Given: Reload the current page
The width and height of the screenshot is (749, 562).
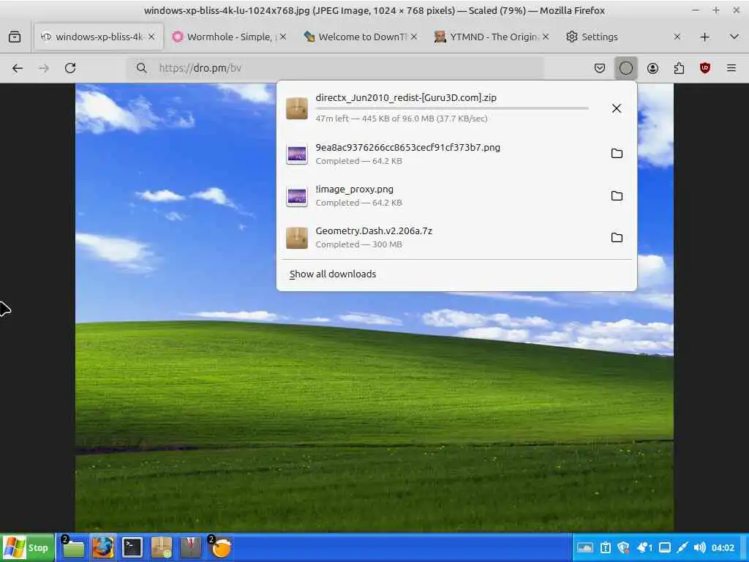Looking at the screenshot, I should click(x=70, y=68).
